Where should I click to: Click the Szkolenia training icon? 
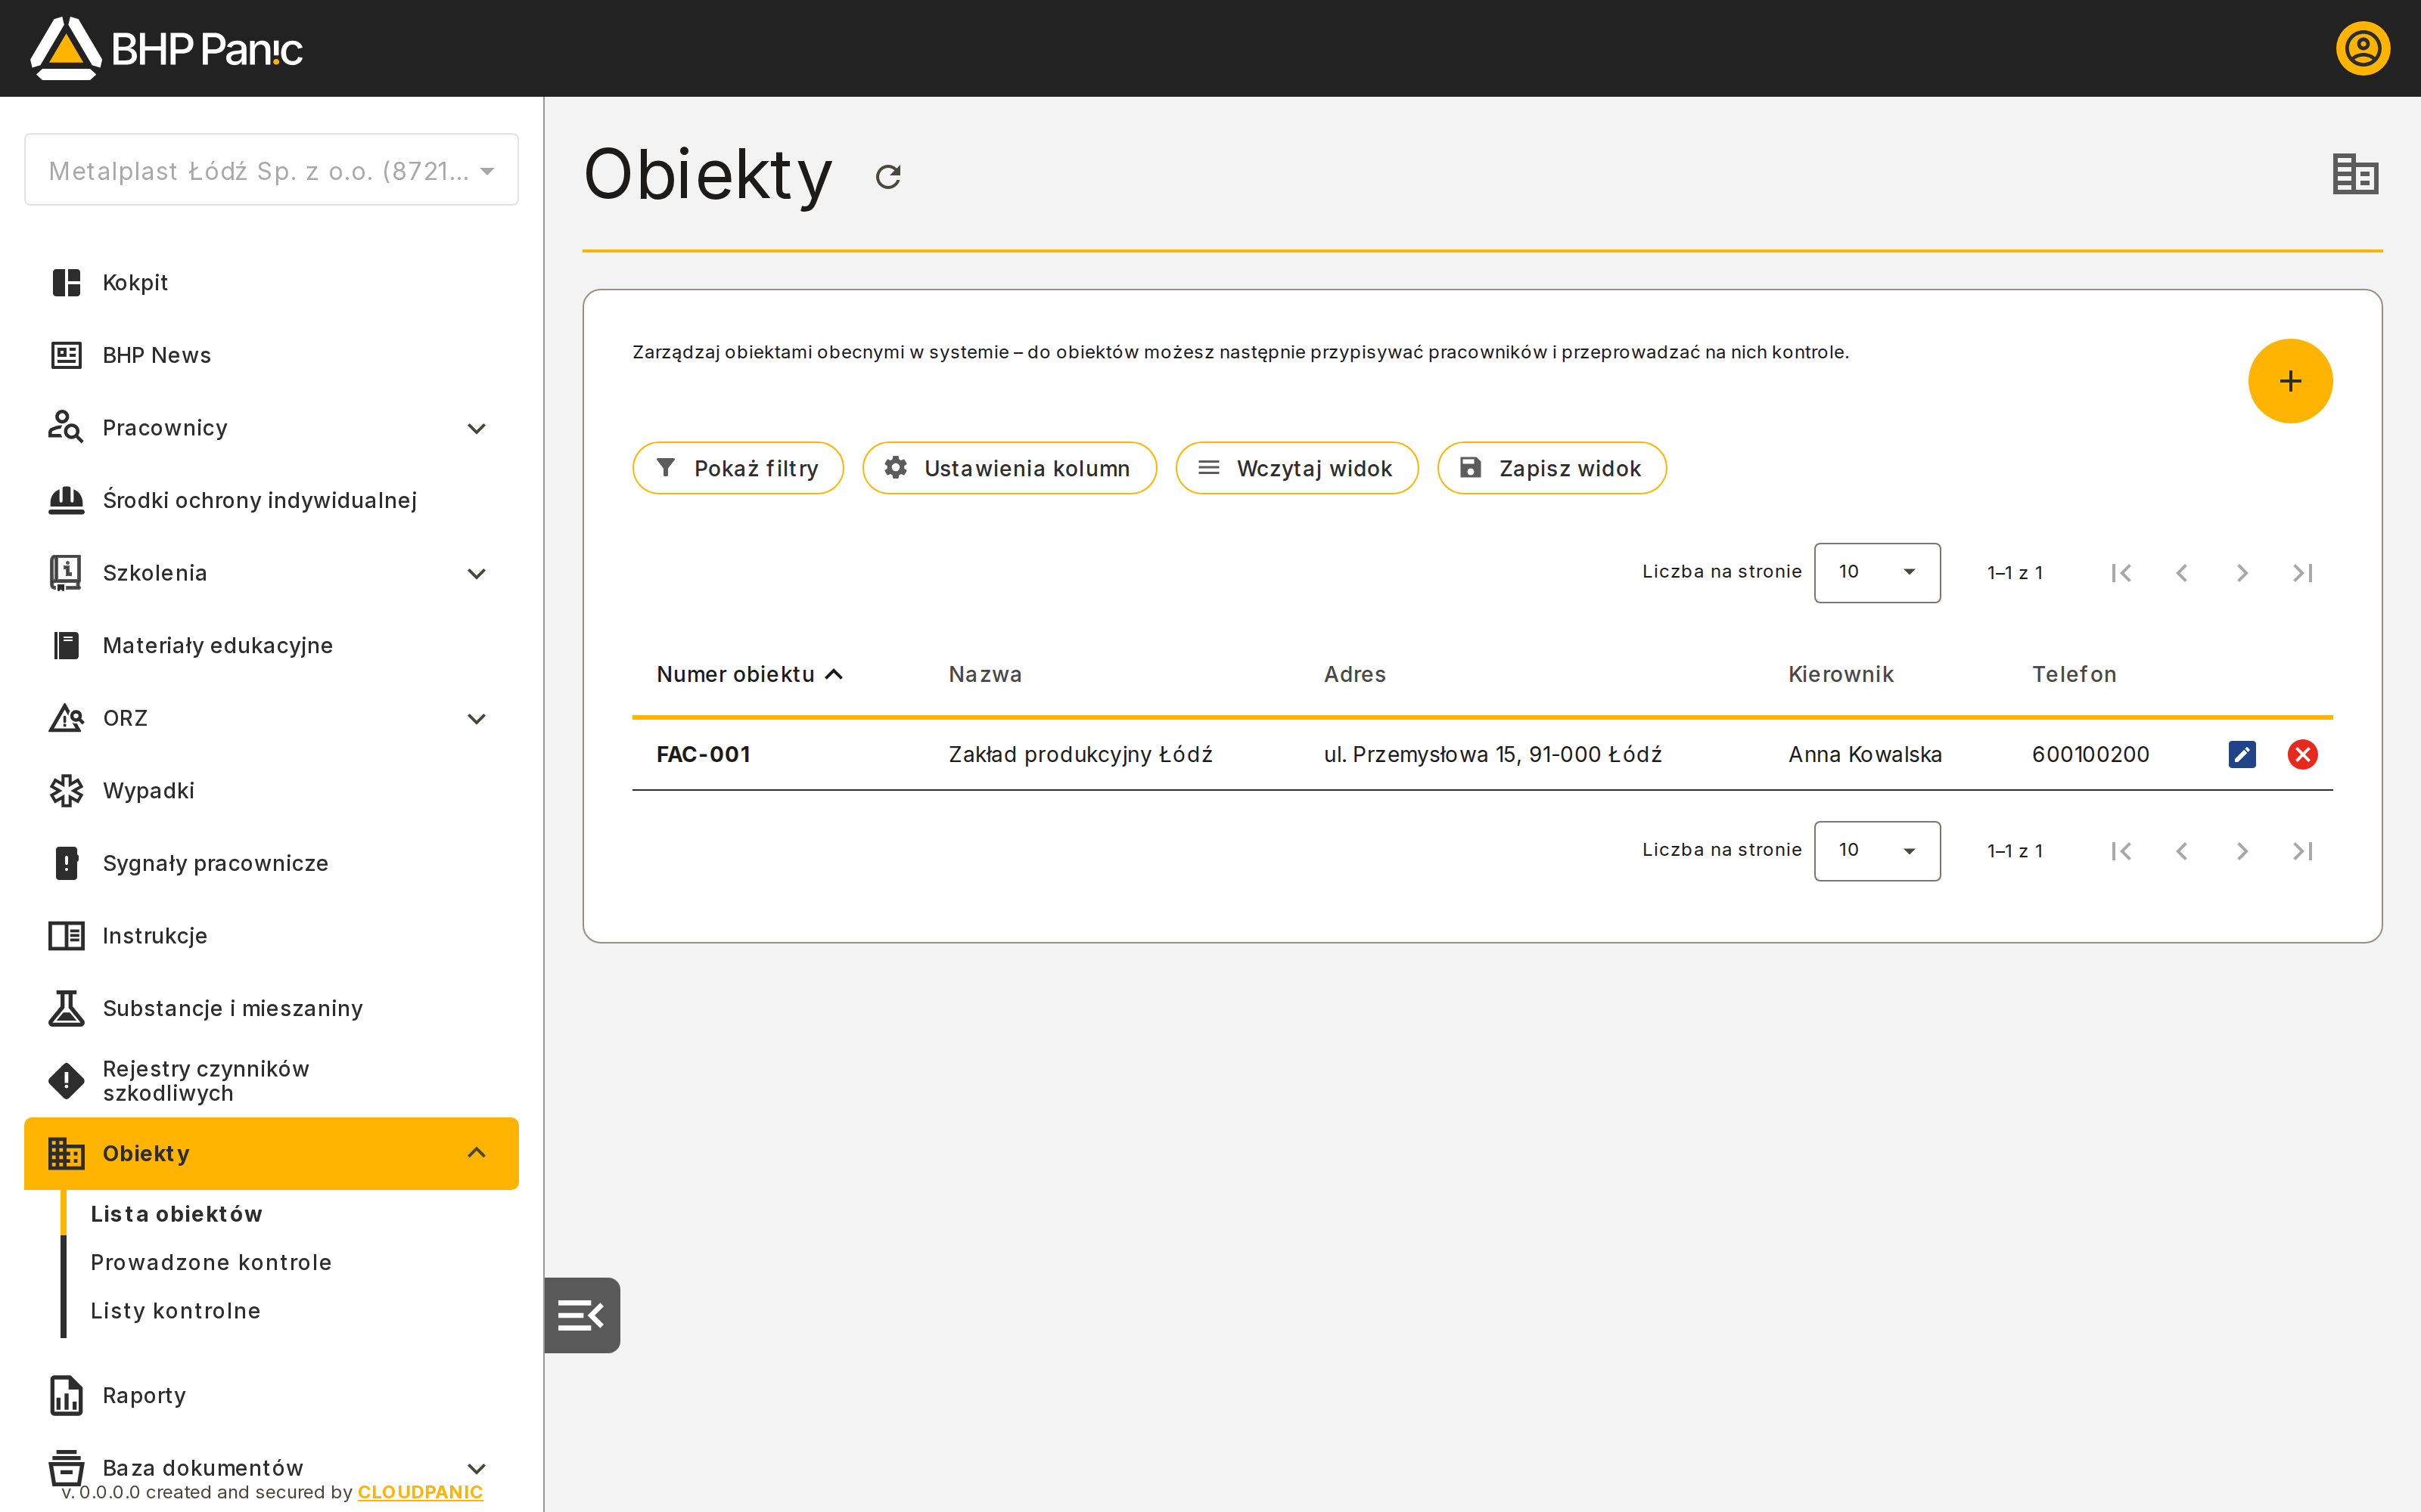click(66, 573)
